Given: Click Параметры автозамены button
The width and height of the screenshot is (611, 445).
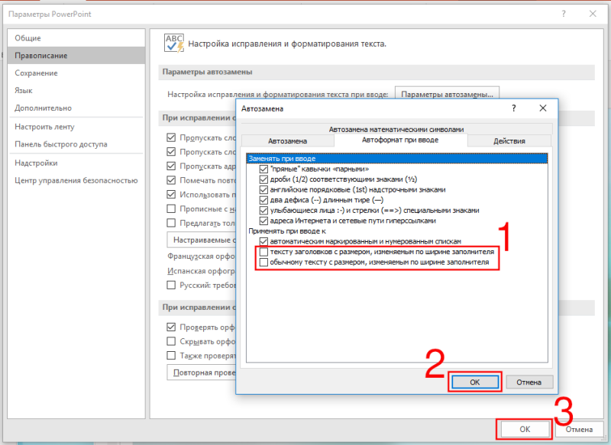Looking at the screenshot, I should 447,94.
